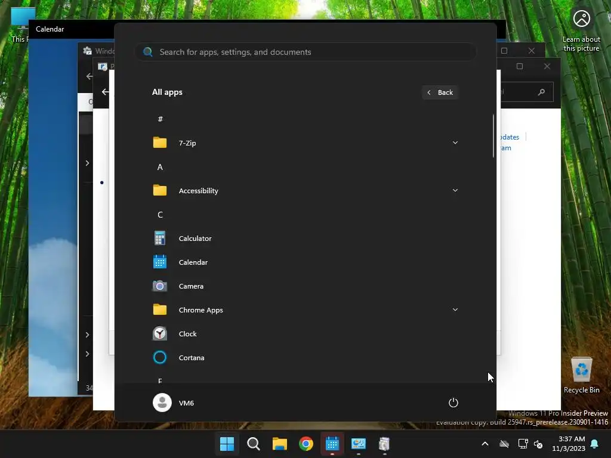Switch to Control Panel taskbar icon
The image size is (611, 458).
(x=358, y=444)
